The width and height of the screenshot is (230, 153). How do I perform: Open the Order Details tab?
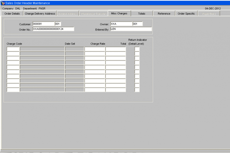pos(12,13)
